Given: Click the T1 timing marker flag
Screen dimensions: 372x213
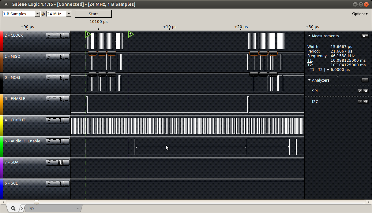Looking at the screenshot, I should [88, 34].
